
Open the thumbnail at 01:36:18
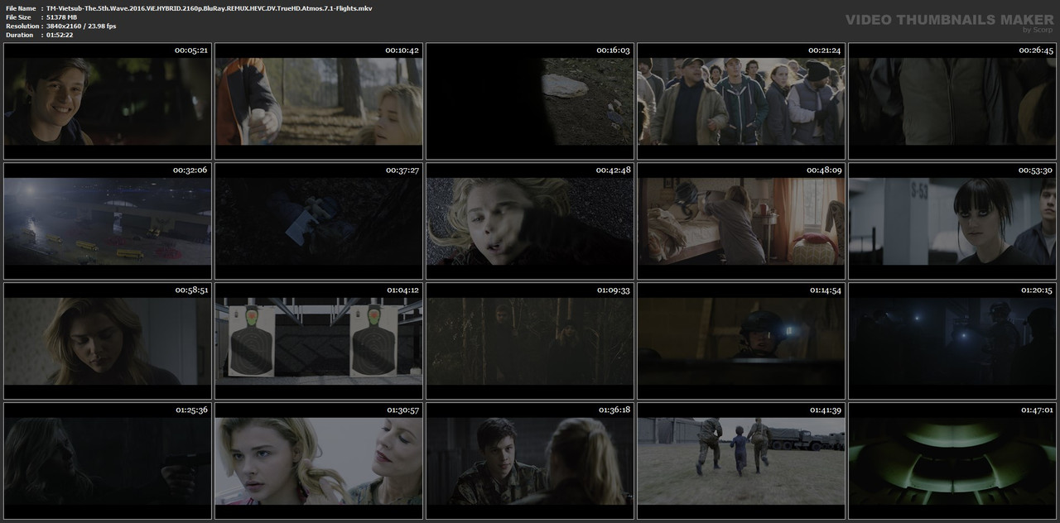pos(530,461)
